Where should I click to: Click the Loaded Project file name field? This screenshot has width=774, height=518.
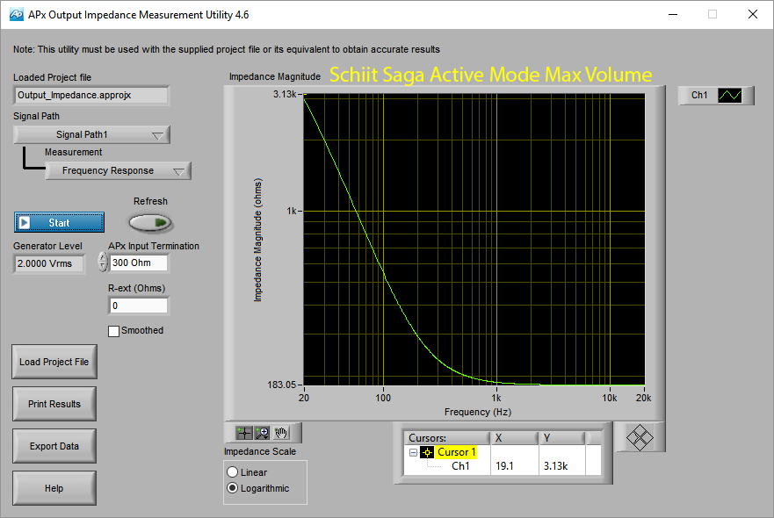pos(92,95)
